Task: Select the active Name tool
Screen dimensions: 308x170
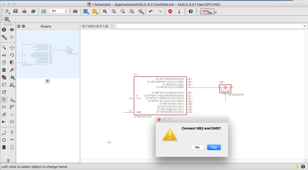Action: (x=4, y=100)
